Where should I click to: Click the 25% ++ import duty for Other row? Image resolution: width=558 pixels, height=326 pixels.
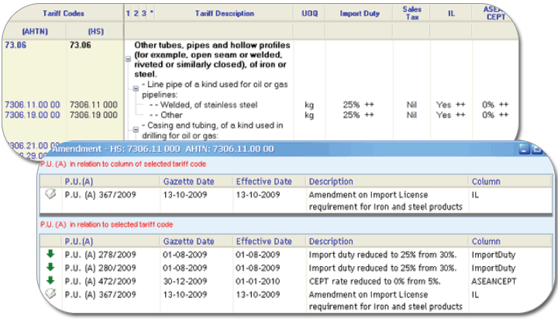pyautogui.click(x=358, y=115)
